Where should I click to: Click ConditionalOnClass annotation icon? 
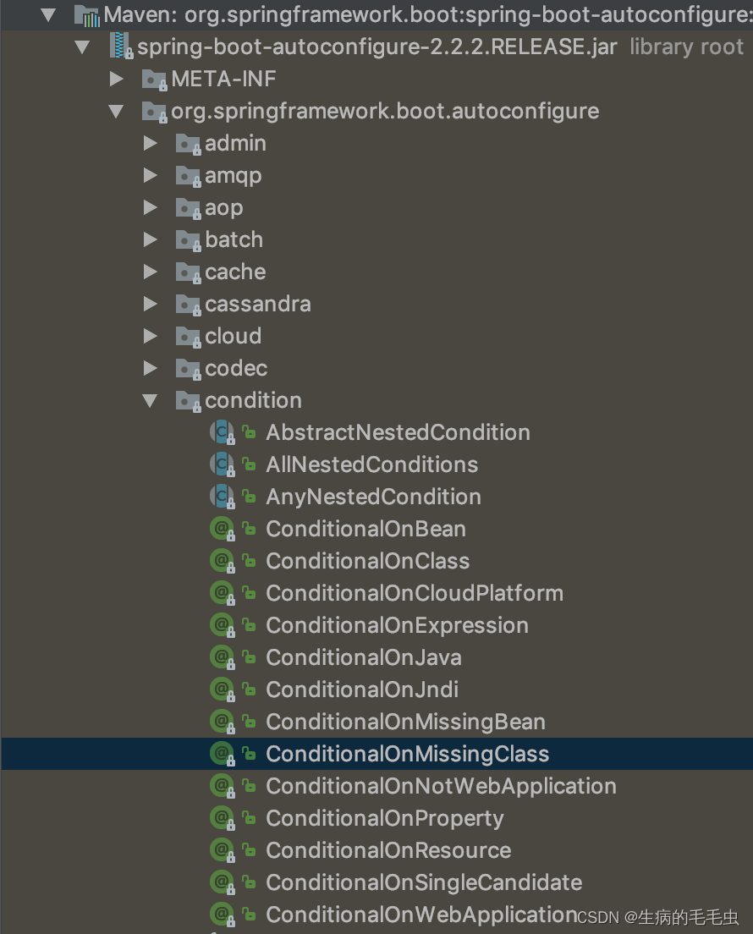223,561
